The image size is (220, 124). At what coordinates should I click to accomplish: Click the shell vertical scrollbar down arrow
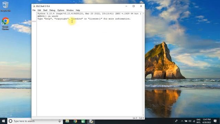(143, 115)
